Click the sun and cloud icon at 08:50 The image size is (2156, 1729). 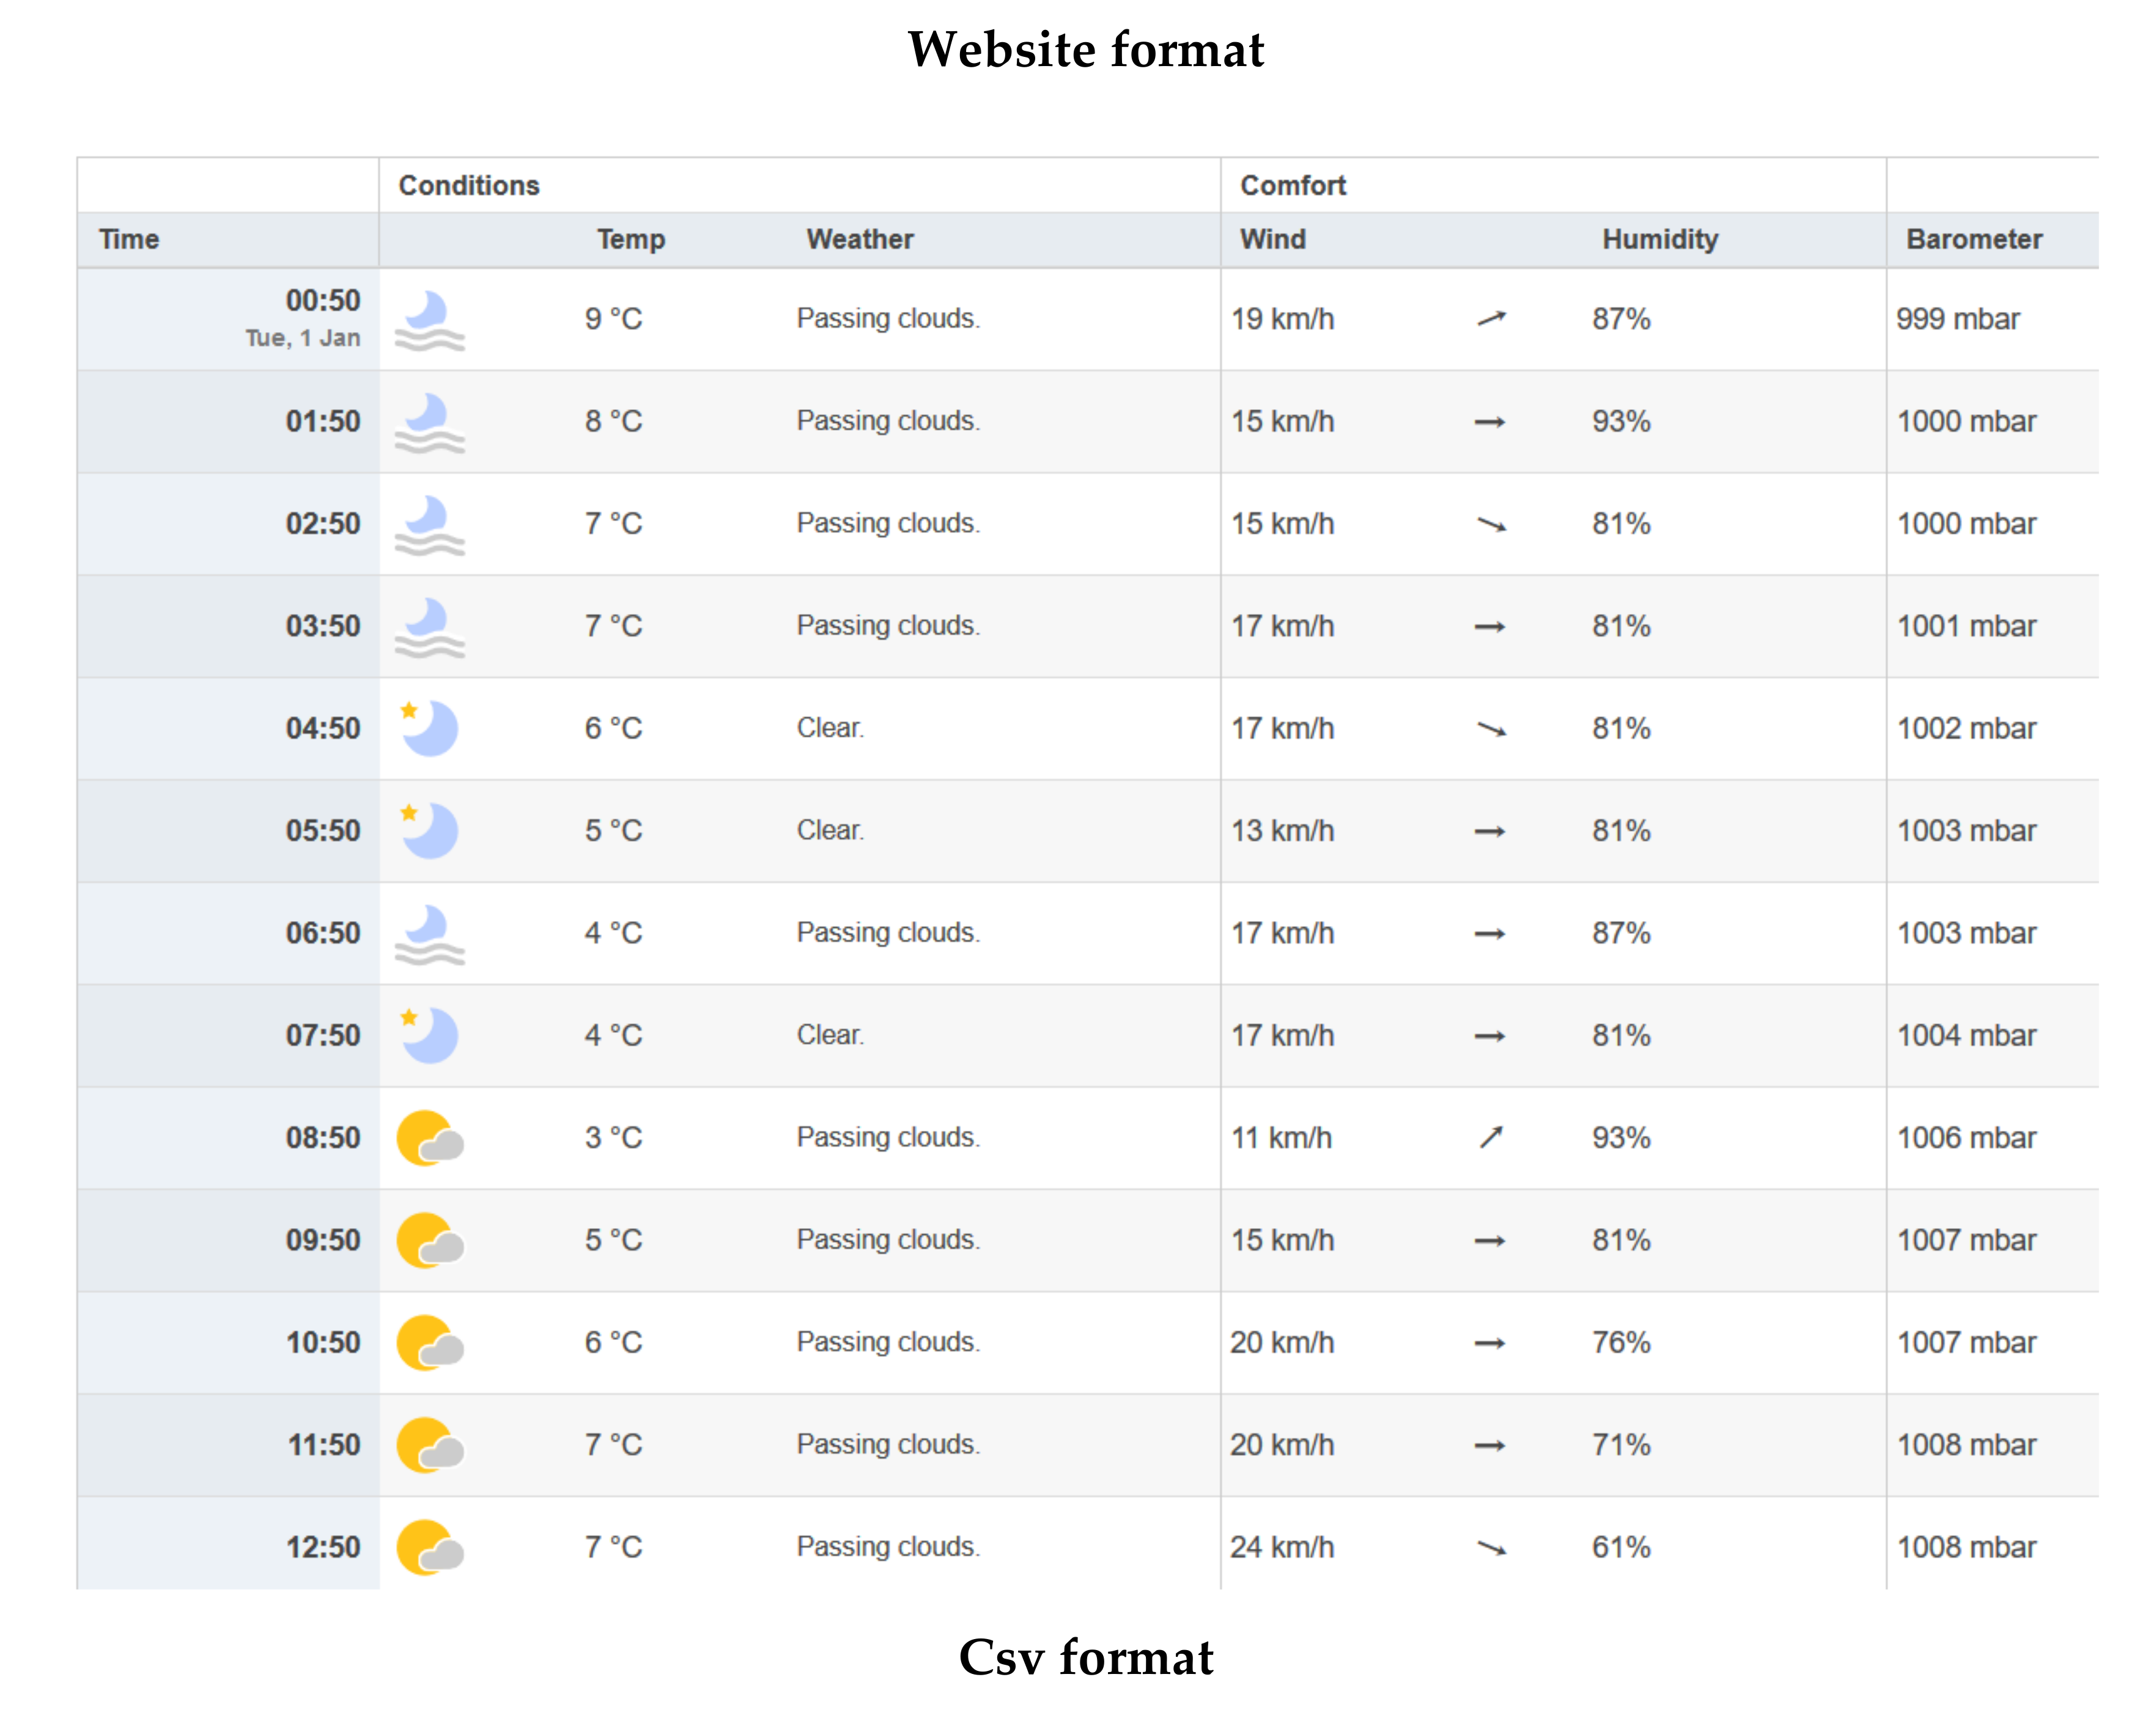[429, 1138]
